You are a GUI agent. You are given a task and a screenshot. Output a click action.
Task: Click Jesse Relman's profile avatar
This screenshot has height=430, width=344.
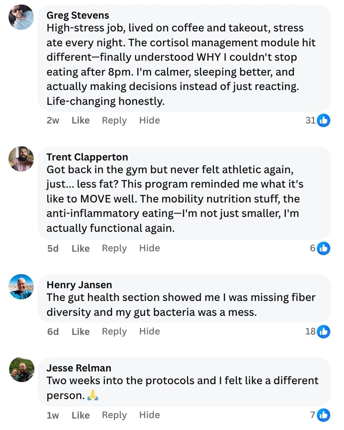[21, 369]
